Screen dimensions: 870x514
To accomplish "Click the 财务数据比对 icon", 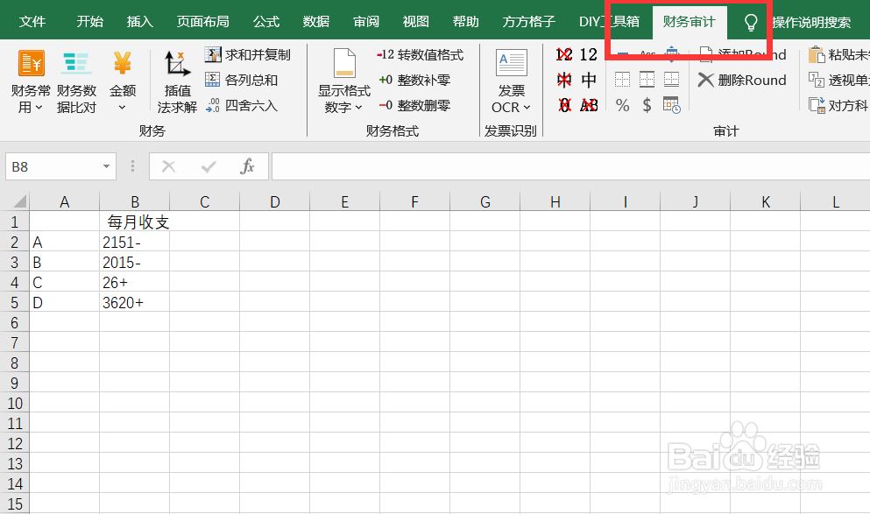I will coord(76,81).
